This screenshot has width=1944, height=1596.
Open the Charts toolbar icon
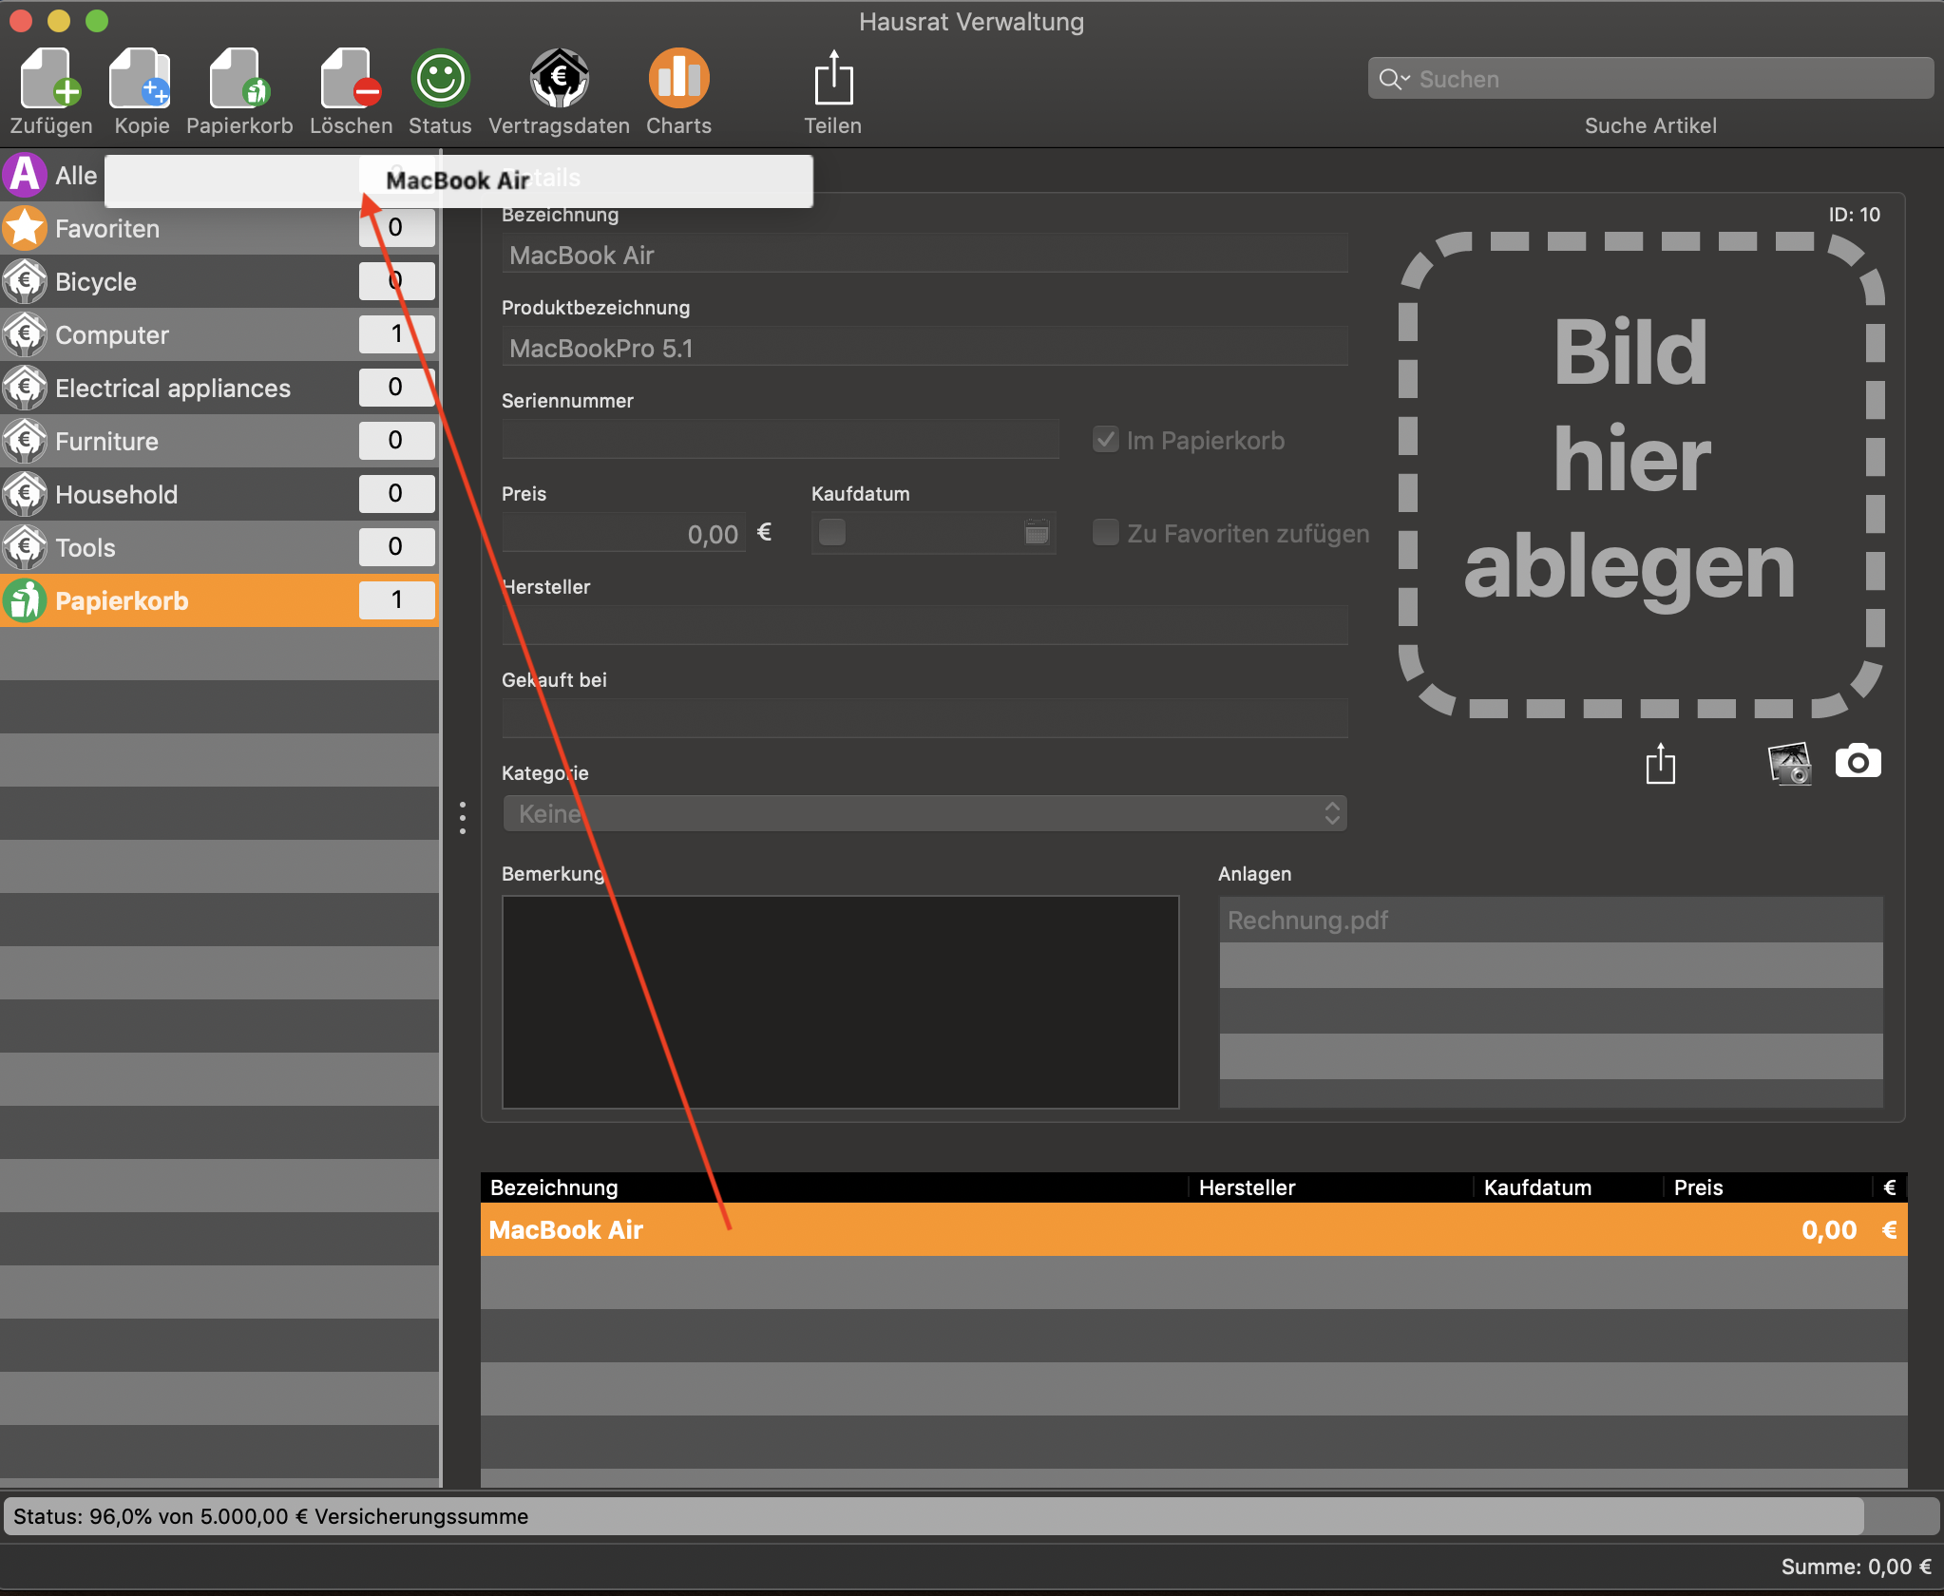click(678, 78)
